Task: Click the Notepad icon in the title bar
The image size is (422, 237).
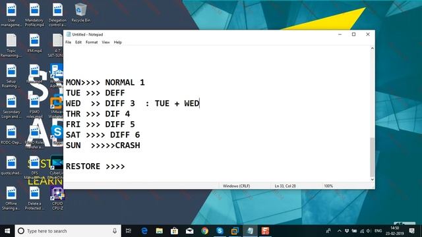Action: point(69,34)
